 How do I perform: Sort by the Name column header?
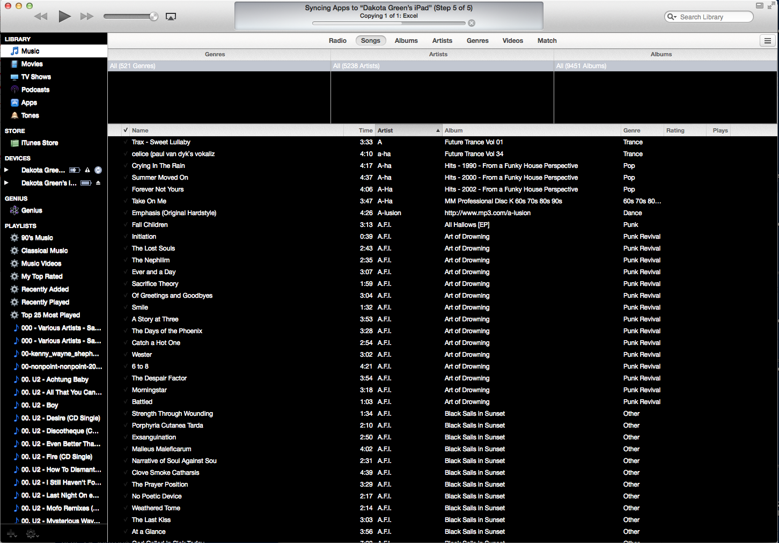237,130
